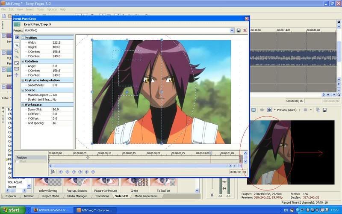Switch to the Project Media tab
The image size is (342, 214).
click(x=50, y=196)
